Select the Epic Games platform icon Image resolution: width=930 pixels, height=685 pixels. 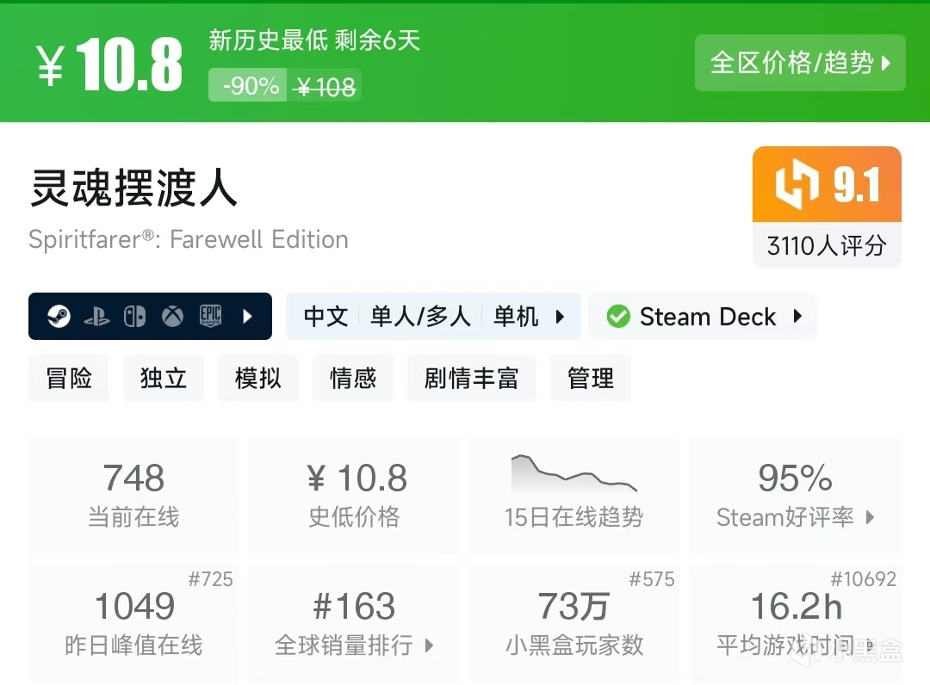point(211,317)
